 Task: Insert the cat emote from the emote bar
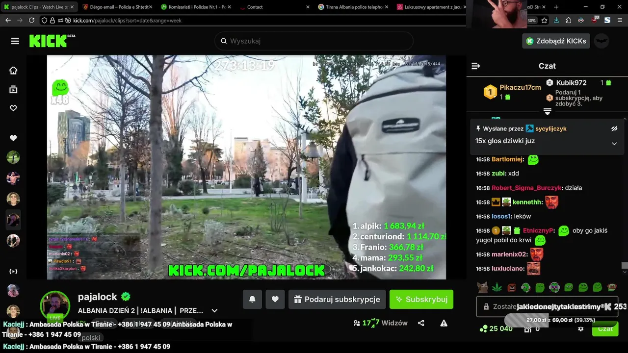pos(483,287)
